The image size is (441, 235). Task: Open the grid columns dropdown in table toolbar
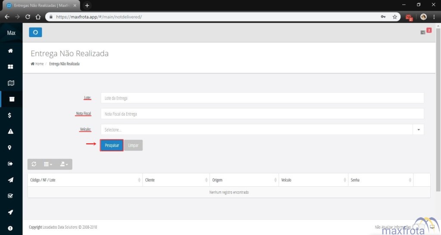(x=48, y=164)
